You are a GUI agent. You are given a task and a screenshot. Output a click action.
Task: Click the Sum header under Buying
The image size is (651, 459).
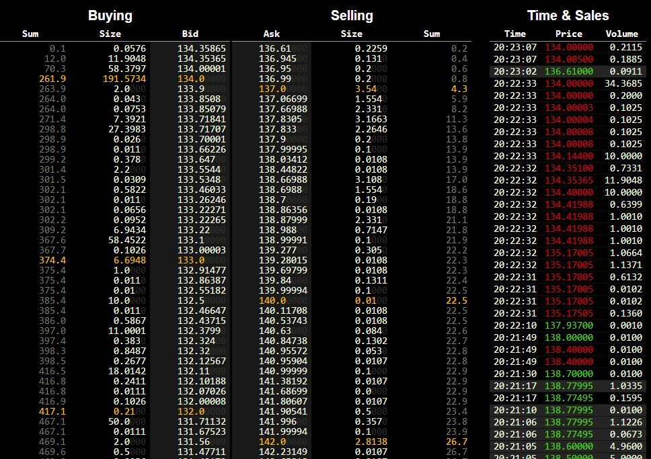coord(30,34)
